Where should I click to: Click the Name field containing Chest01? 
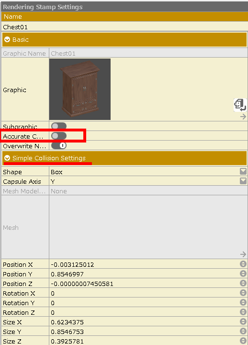[x=124, y=27]
